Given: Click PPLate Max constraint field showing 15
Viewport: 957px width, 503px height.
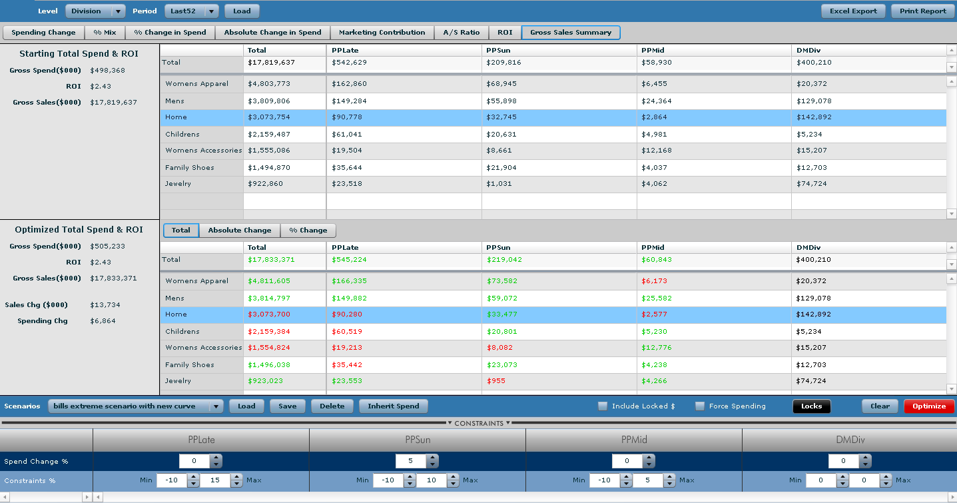Looking at the screenshot, I should [x=216, y=480].
